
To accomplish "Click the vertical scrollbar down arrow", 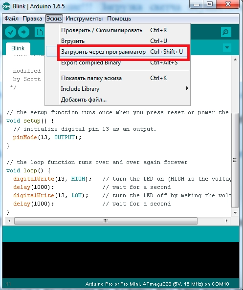I will tap(235, 213).
